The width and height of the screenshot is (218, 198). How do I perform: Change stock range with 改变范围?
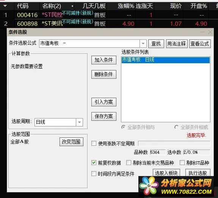click(71, 142)
